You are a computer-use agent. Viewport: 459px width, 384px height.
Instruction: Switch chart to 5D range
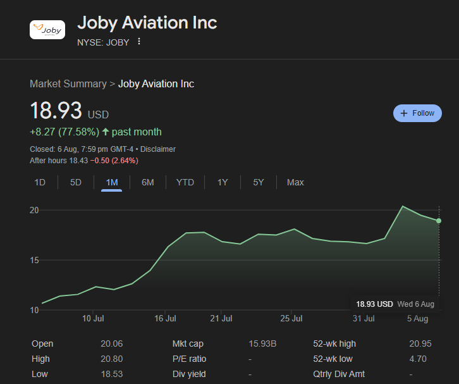pyautogui.click(x=76, y=182)
